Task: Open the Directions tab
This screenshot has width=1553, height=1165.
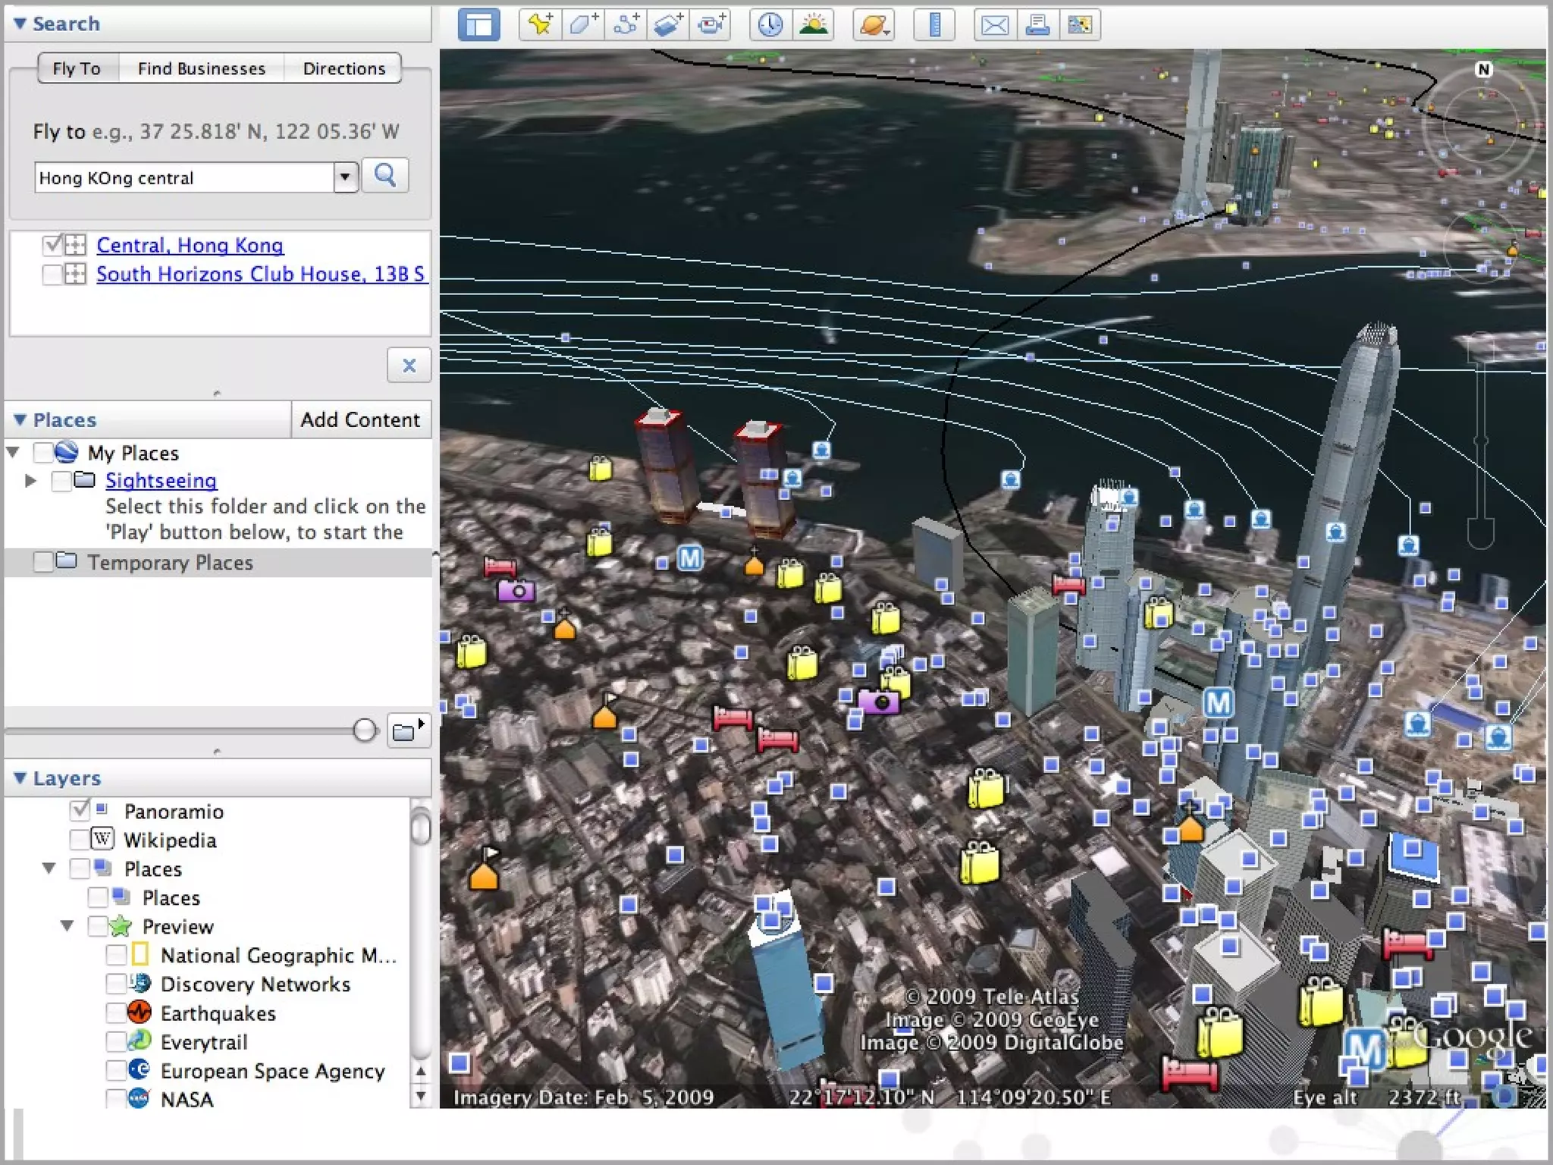Action: tap(344, 68)
